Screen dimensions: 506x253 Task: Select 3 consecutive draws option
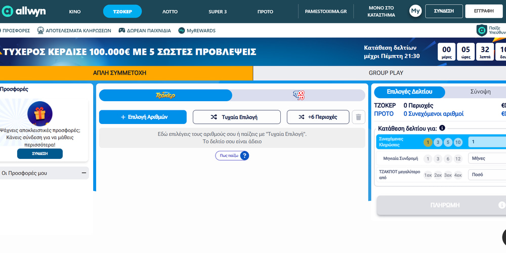(x=438, y=142)
